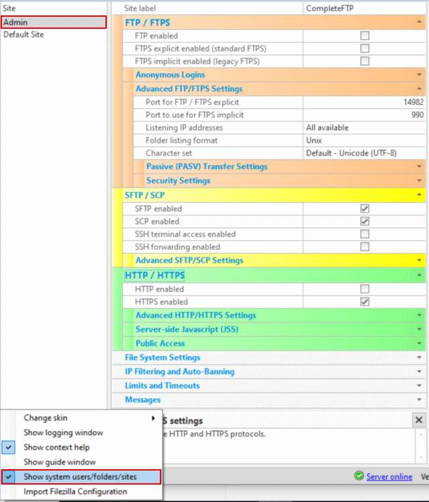Enable the FTP enabled checkbox
This screenshot has width=429, height=502.
click(x=365, y=36)
